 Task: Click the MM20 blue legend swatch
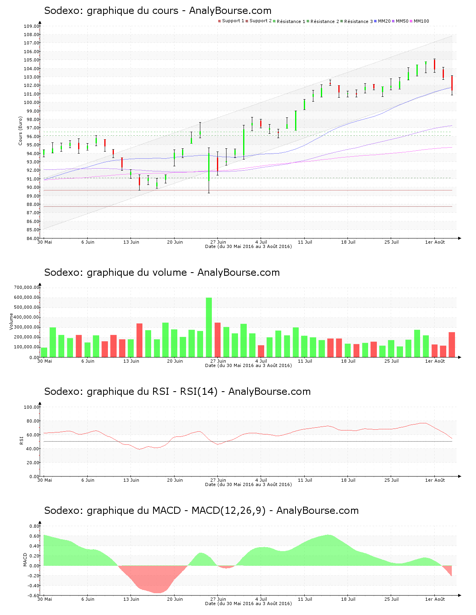pyautogui.click(x=375, y=21)
